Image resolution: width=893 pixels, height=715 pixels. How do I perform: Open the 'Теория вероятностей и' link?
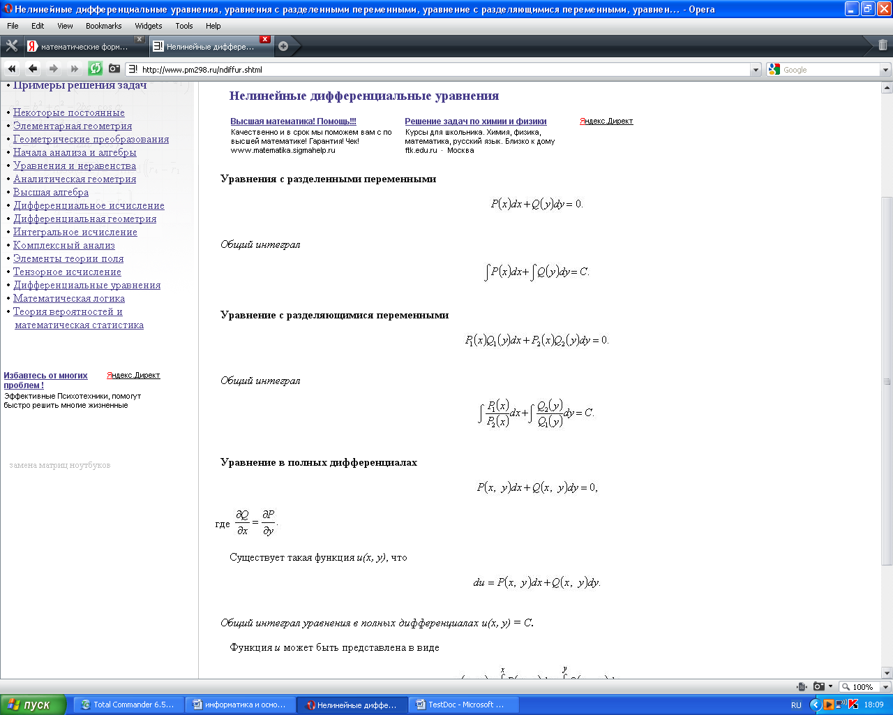tap(68, 311)
